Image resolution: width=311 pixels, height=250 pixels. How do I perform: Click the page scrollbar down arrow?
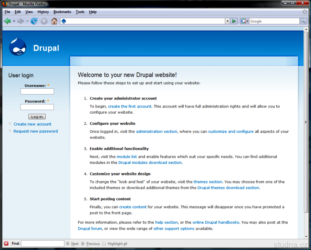tap(306, 236)
